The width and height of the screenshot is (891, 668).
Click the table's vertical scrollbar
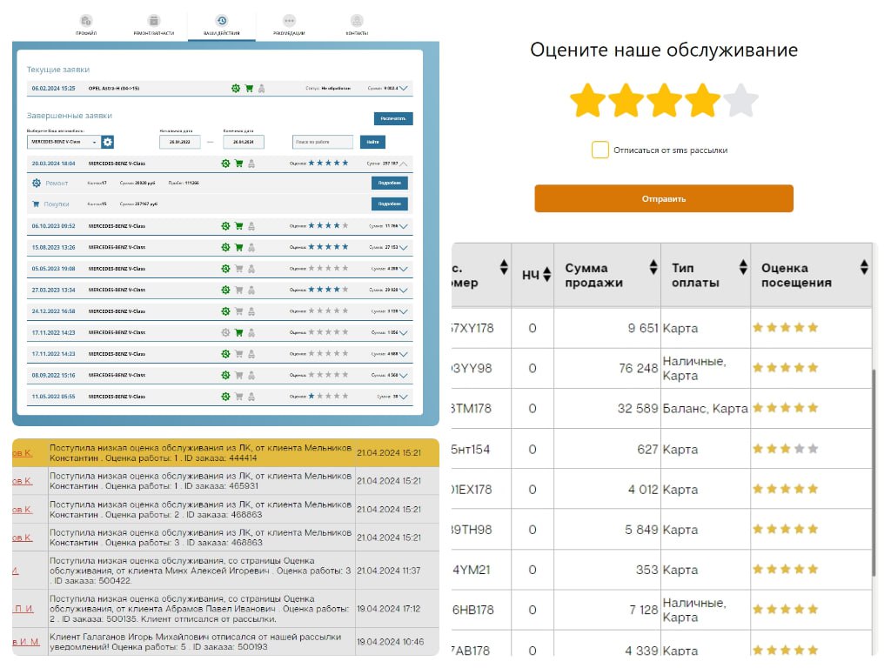(874, 470)
